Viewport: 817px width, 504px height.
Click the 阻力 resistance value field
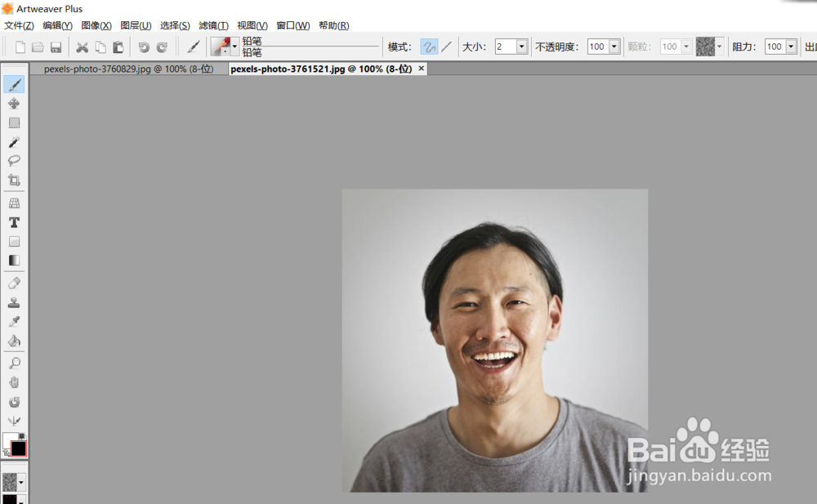(x=775, y=47)
